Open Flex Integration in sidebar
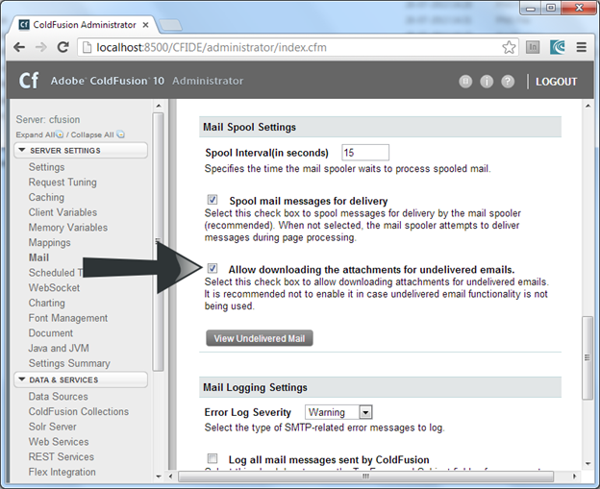The image size is (600, 489). (62, 472)
